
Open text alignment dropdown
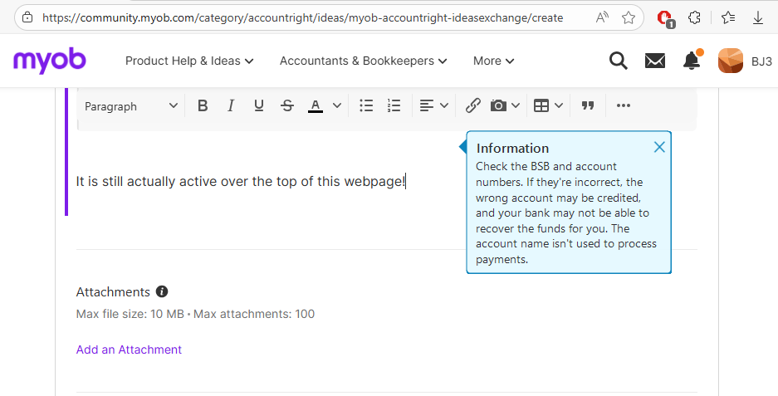[433, 105]
